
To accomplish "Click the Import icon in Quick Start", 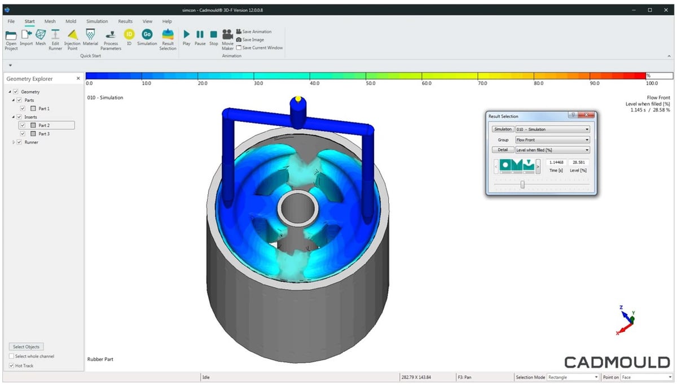I will [26, 34].
